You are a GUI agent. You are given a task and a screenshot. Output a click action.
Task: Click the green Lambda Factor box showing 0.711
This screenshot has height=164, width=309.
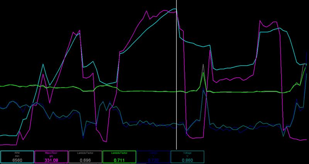[x=118, y=157]
